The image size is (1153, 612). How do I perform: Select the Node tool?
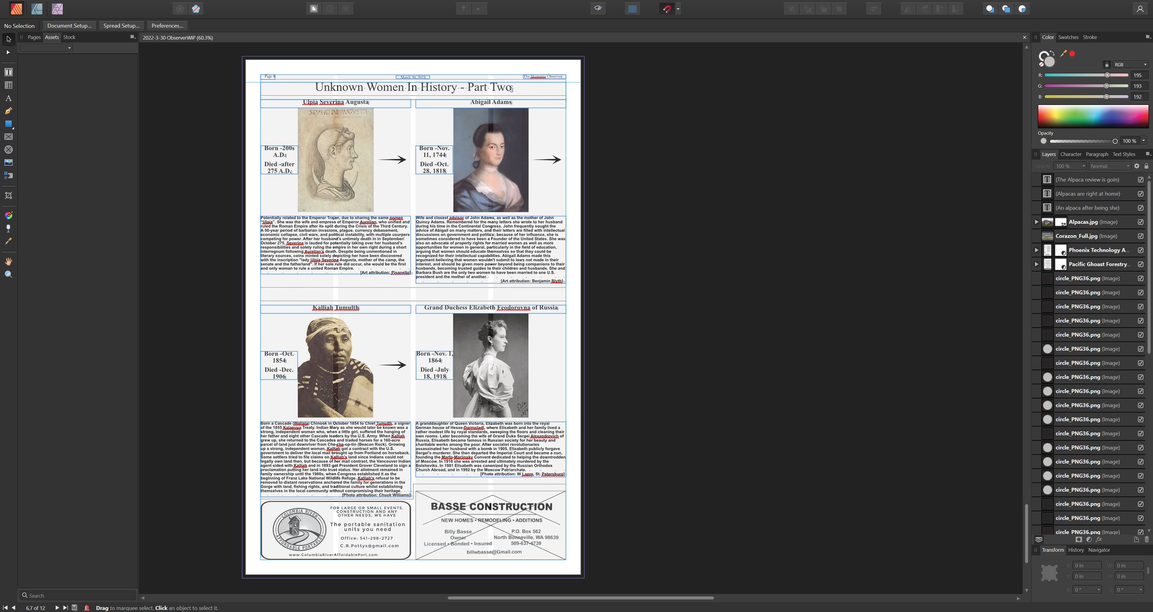click(x=8, y=53)
